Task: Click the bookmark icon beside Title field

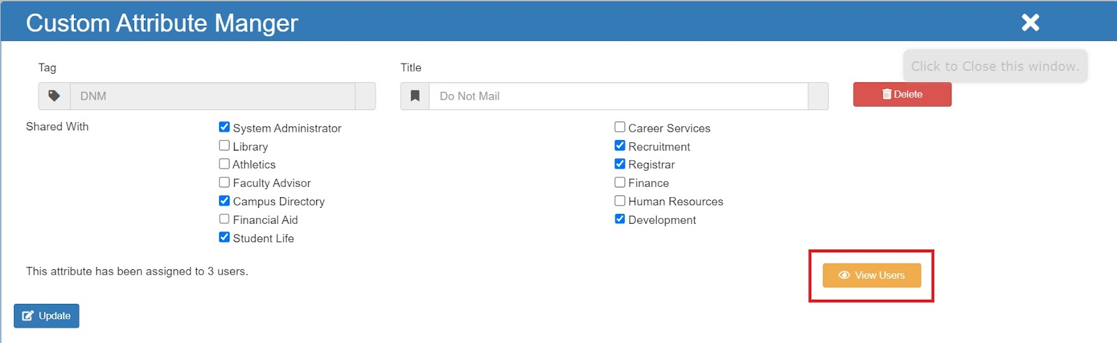Action: (x=415, y=96)
